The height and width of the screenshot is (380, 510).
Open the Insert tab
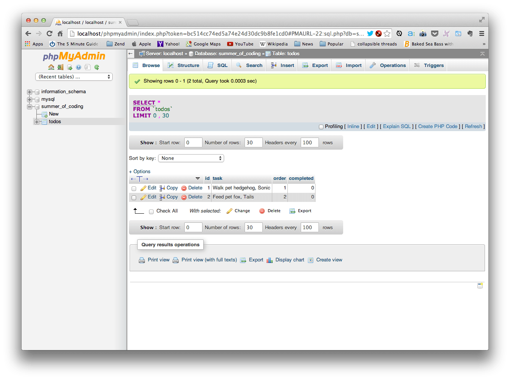[282, 65]
